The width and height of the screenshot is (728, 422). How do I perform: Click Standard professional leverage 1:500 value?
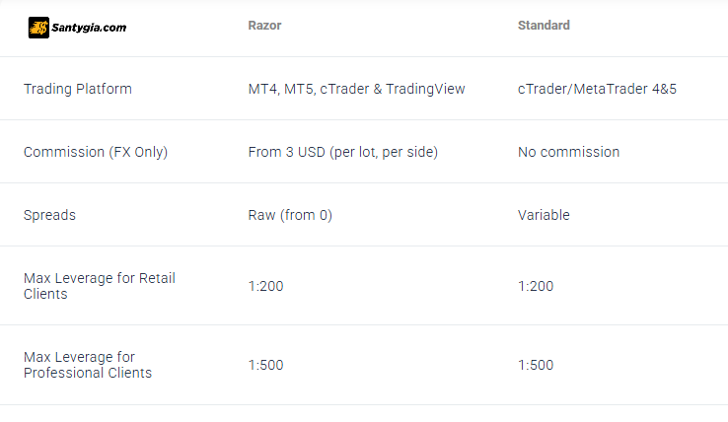tap(536, 365)
